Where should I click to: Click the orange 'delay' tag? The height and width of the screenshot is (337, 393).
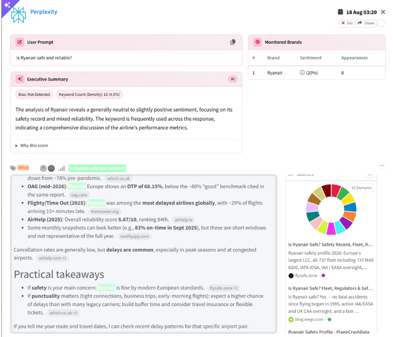click(x=23, y=168)
